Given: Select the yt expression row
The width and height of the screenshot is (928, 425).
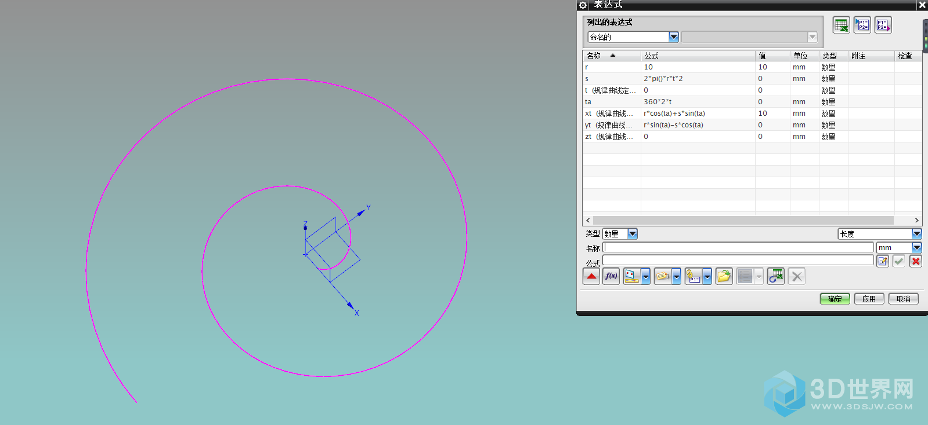Looking at the screenshot, I should pyautogui.click(x=752, y=125).
